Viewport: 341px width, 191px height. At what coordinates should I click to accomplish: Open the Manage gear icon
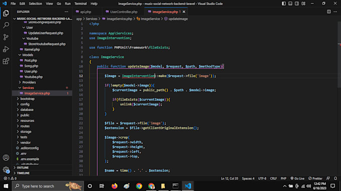pyautogui.click(x=6, y=169)
